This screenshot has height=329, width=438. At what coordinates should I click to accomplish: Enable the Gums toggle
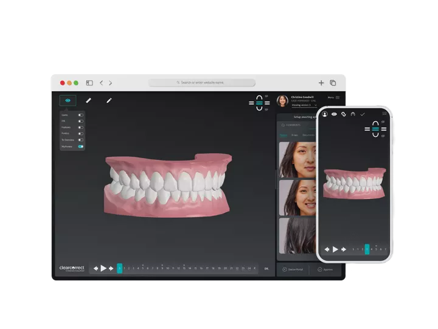click(x=80, y=115)
